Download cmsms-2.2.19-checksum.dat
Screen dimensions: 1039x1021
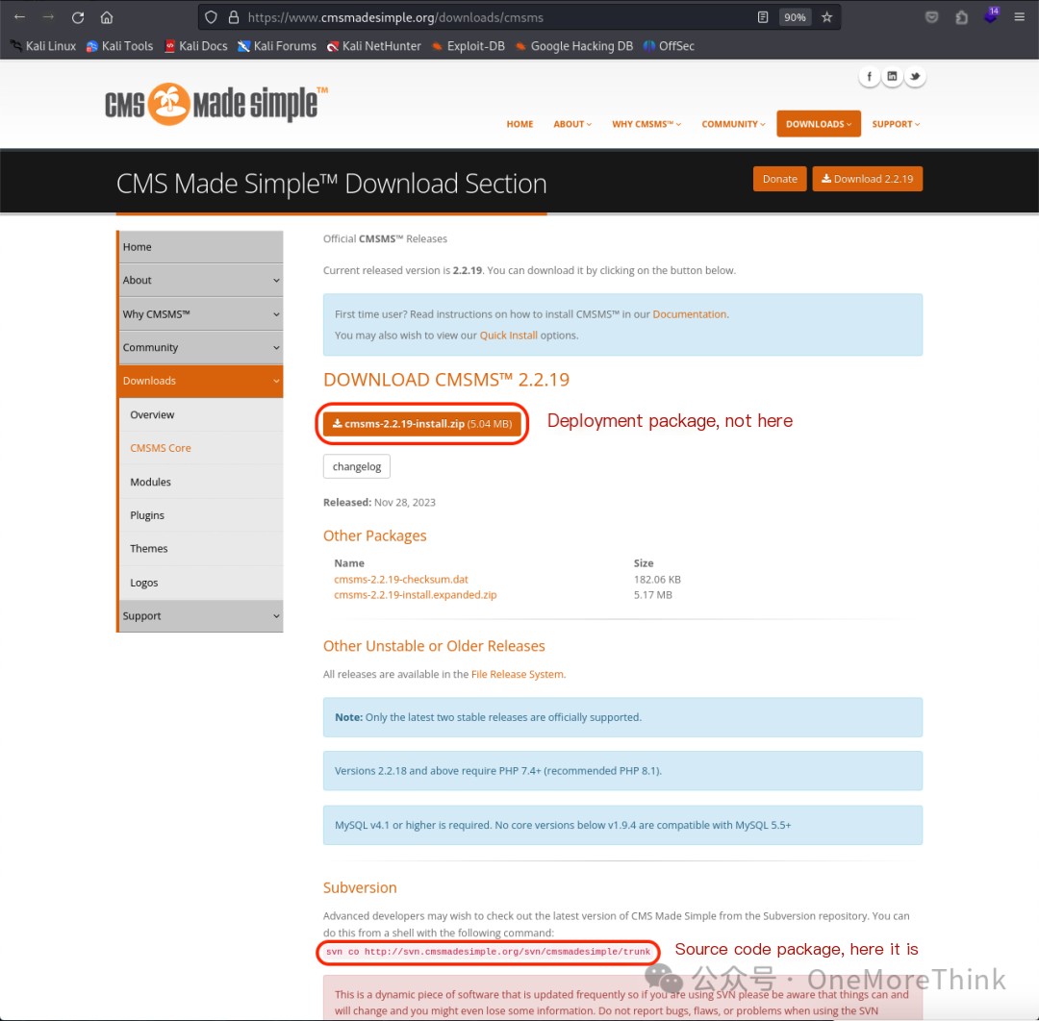[401, 580]
